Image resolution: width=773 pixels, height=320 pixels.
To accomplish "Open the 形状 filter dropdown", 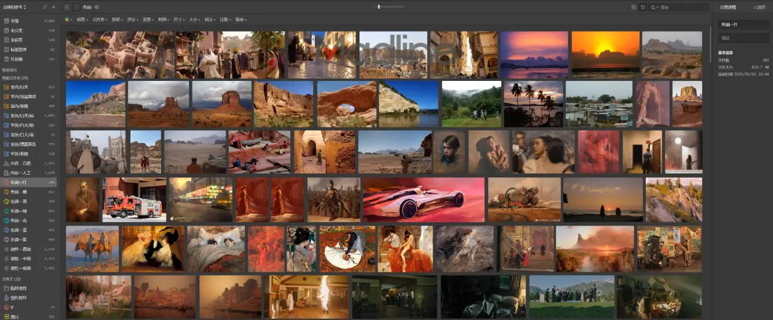I will coord(118,19).
